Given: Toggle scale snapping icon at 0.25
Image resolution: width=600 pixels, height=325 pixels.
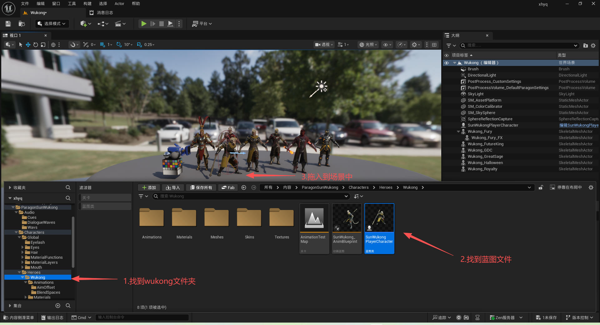Looking at the screenshot, I should point(139,45).
